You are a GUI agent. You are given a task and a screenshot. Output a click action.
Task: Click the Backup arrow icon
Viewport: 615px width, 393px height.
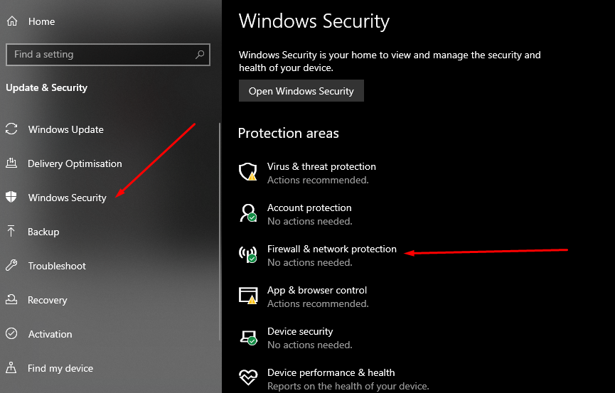11,231
